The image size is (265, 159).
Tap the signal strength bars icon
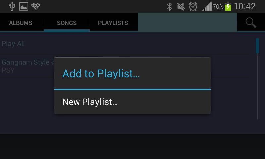coord(207,6)
